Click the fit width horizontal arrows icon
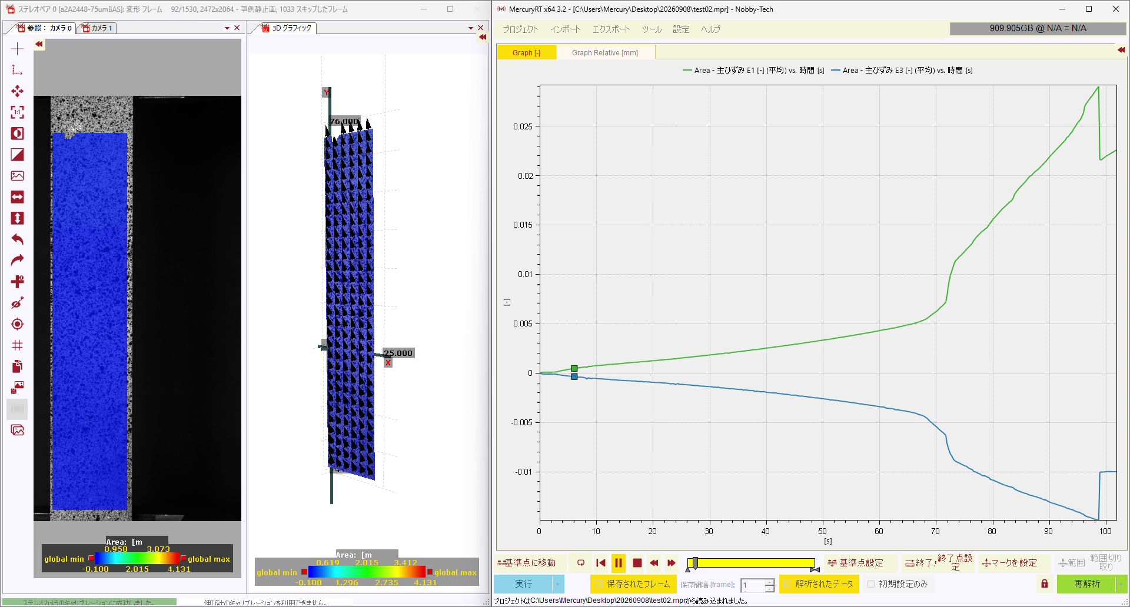 [x=17, y=197]
